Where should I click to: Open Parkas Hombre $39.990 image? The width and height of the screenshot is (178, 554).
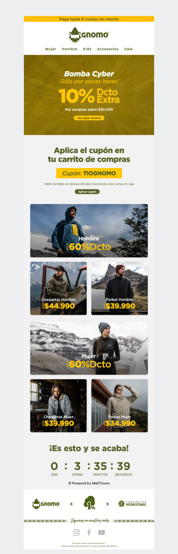120,289
